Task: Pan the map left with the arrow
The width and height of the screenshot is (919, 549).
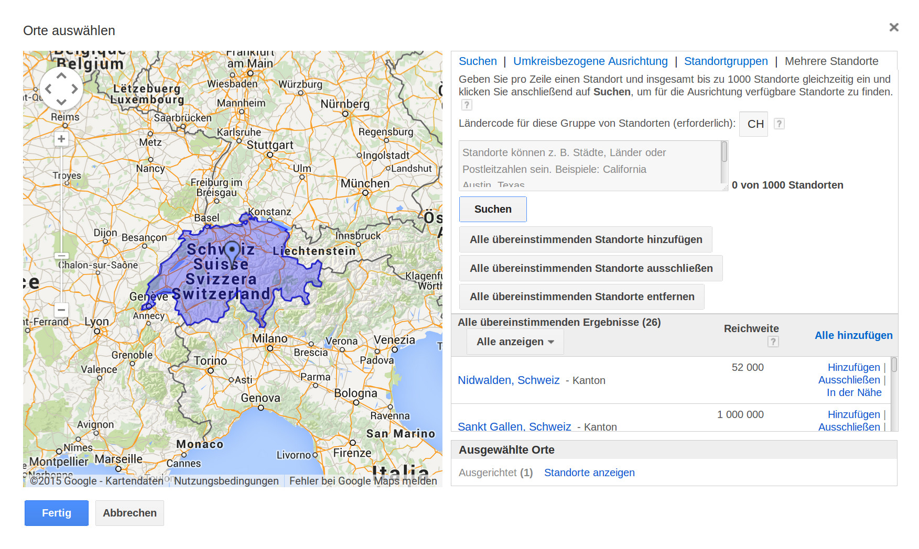Action: point(49,89)
